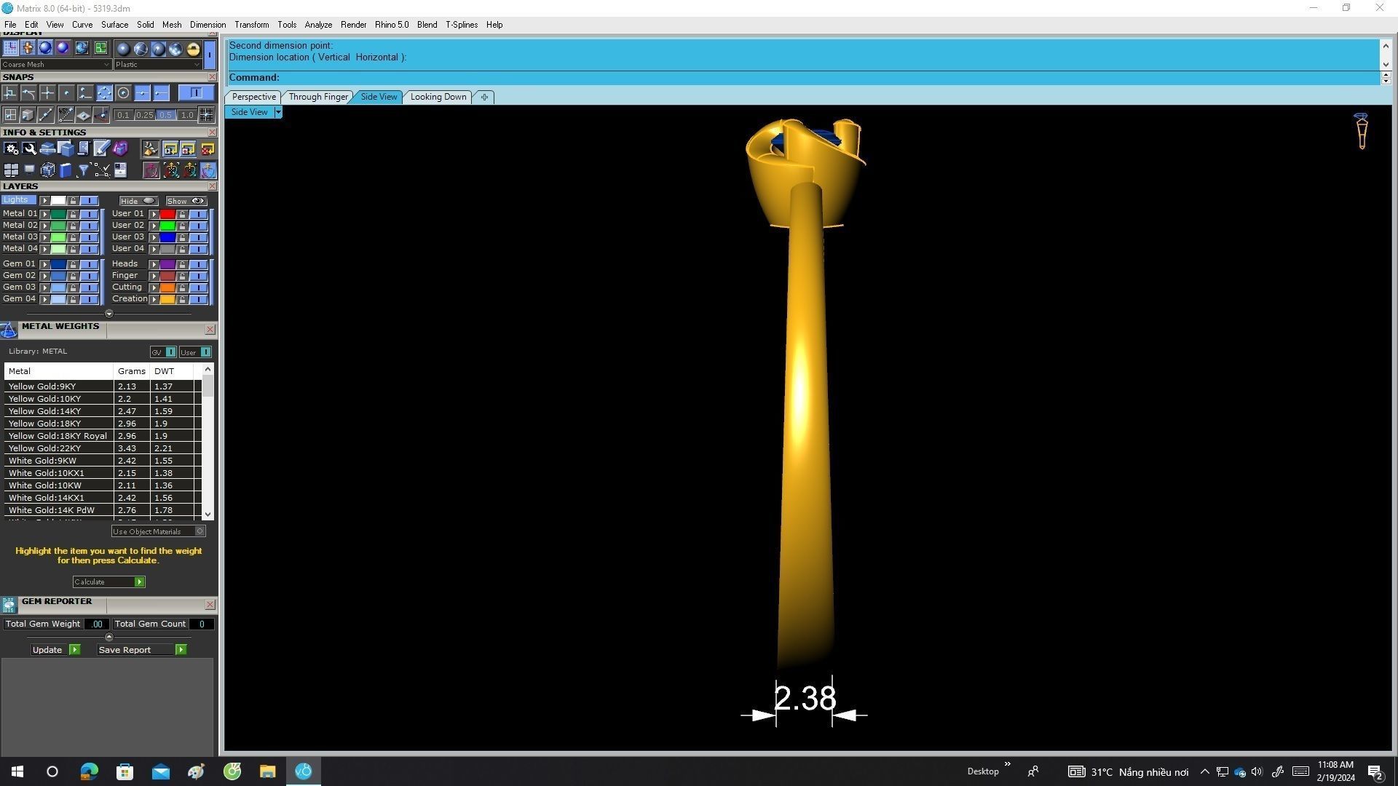Click the options gears icon
The height and width of the screenshot is (786, 1398).
pyautogui.click(x=11, y=149)
